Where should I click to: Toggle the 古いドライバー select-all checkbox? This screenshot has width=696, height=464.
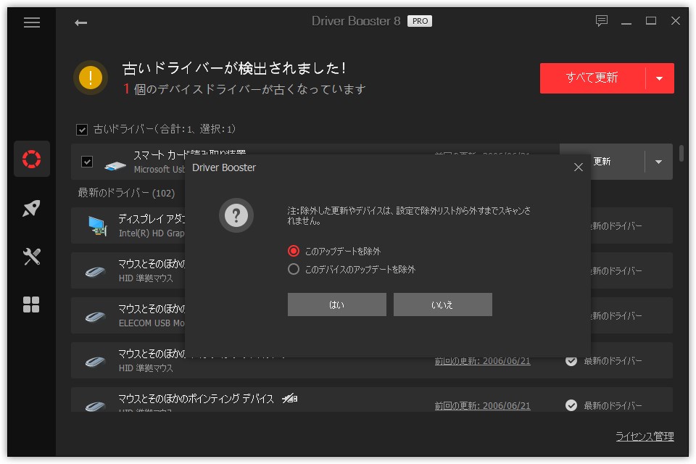click(82, 130)
